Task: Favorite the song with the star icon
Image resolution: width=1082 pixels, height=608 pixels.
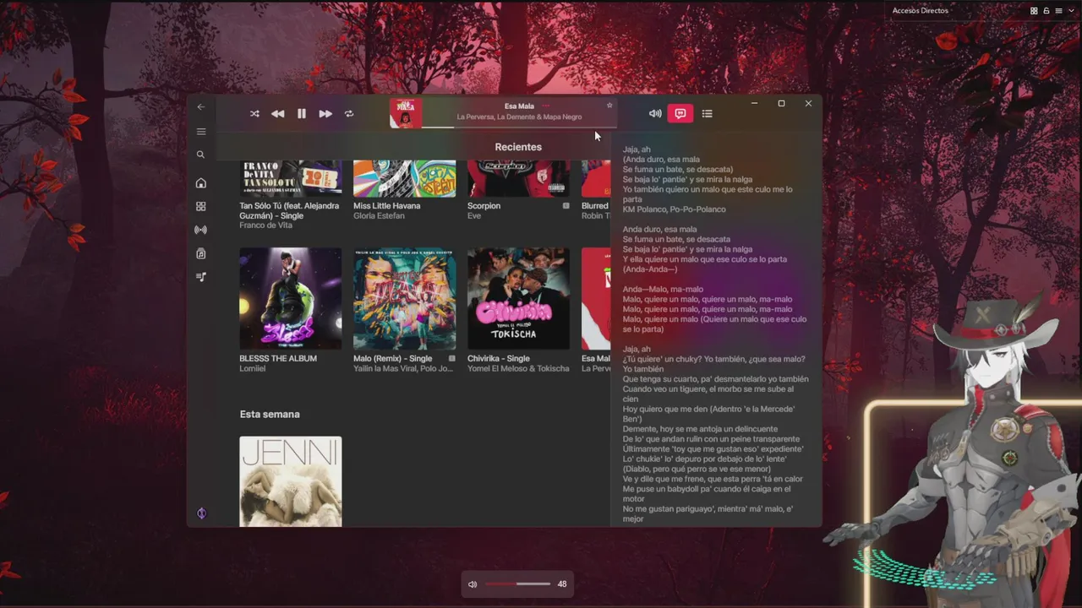Action: (x=609, y=106)
